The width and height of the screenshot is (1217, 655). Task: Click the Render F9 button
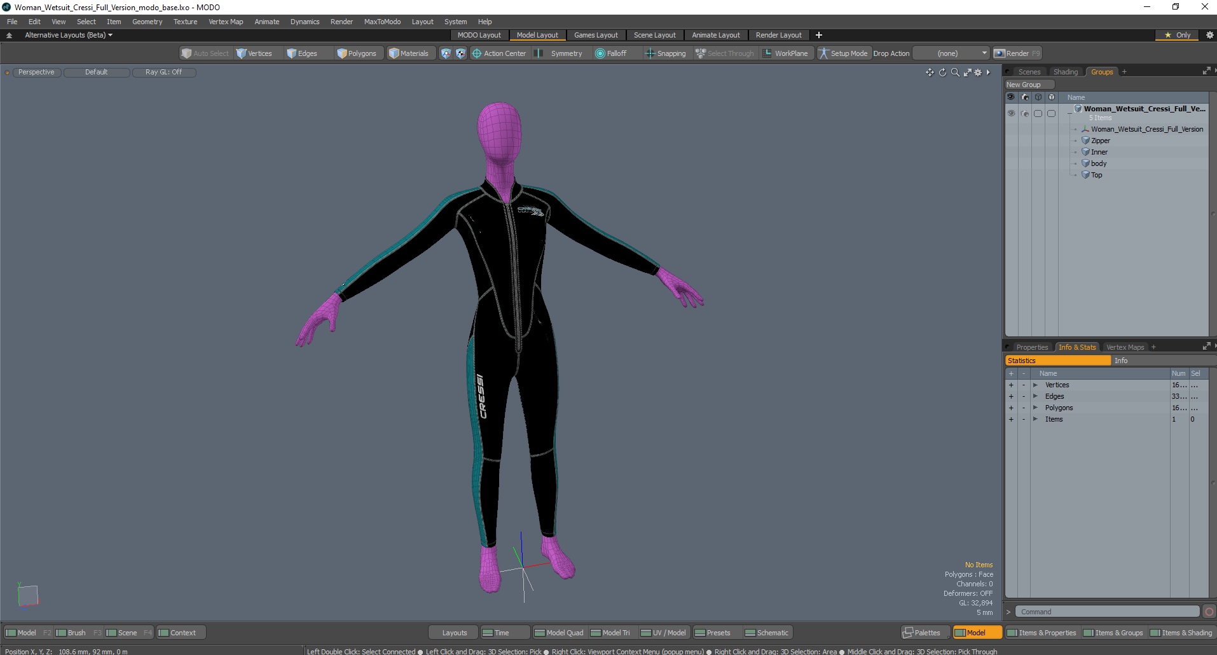(x=1017, y=53)
